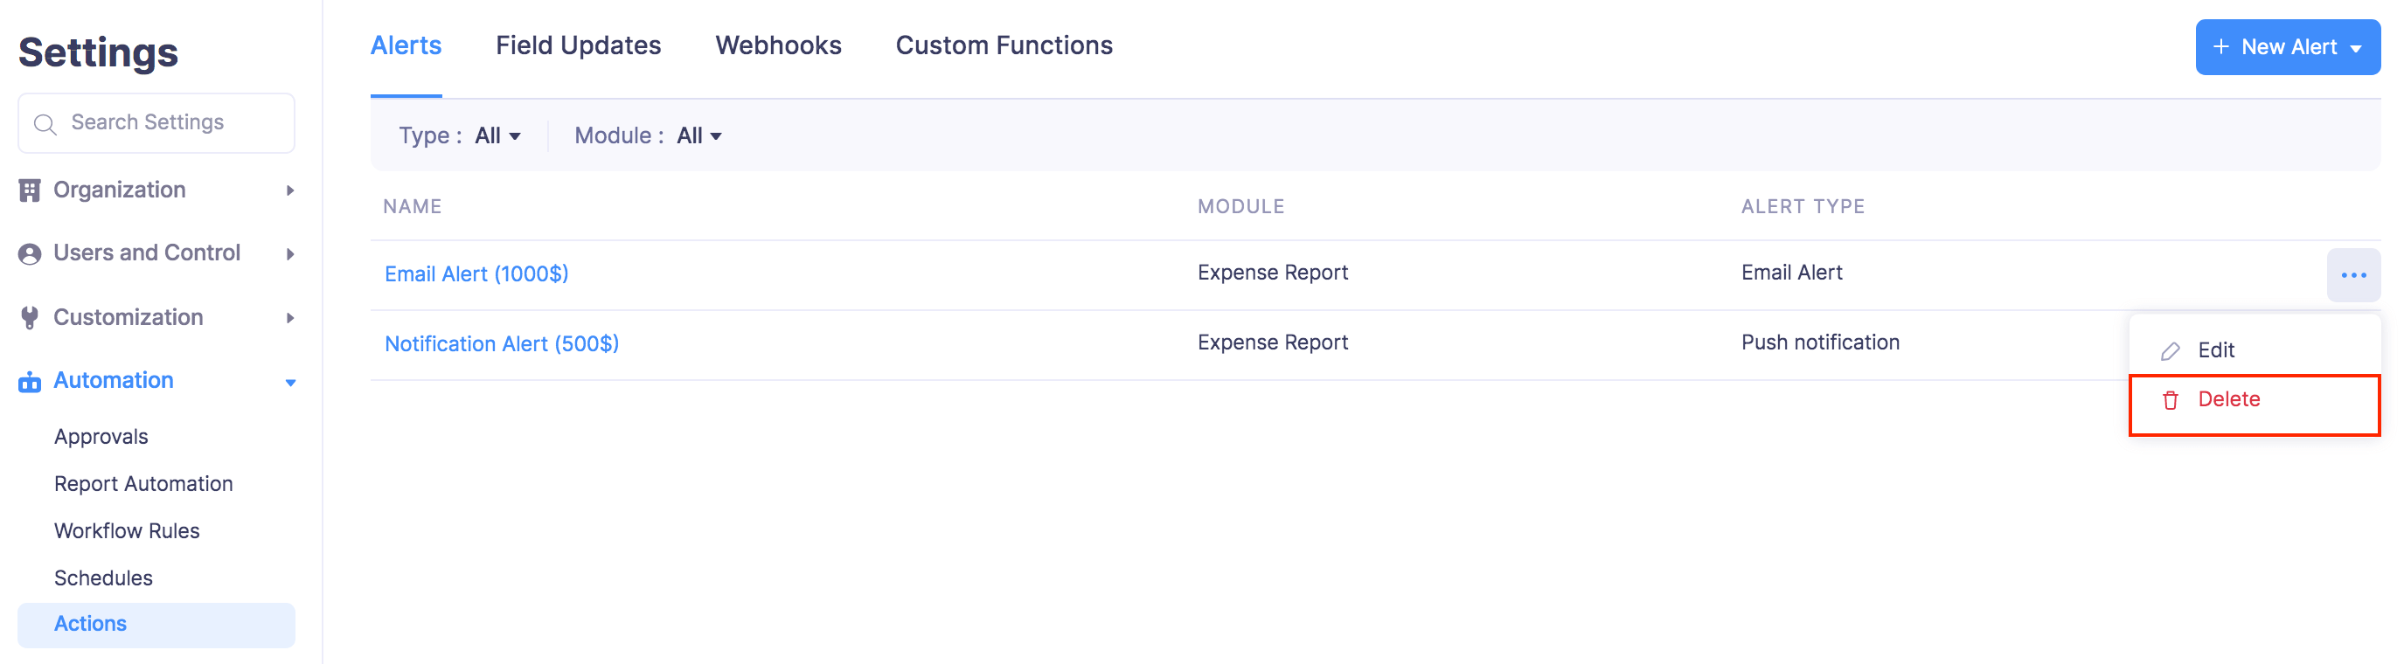Click the search magnifier icon

pyautogui.click(x=44, y=123)
